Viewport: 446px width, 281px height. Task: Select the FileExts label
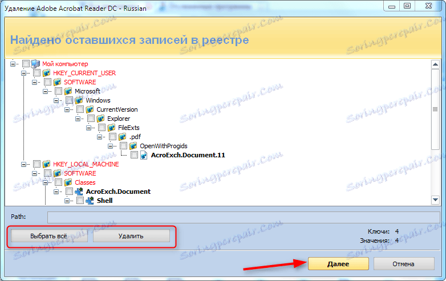tap(128, 128)
